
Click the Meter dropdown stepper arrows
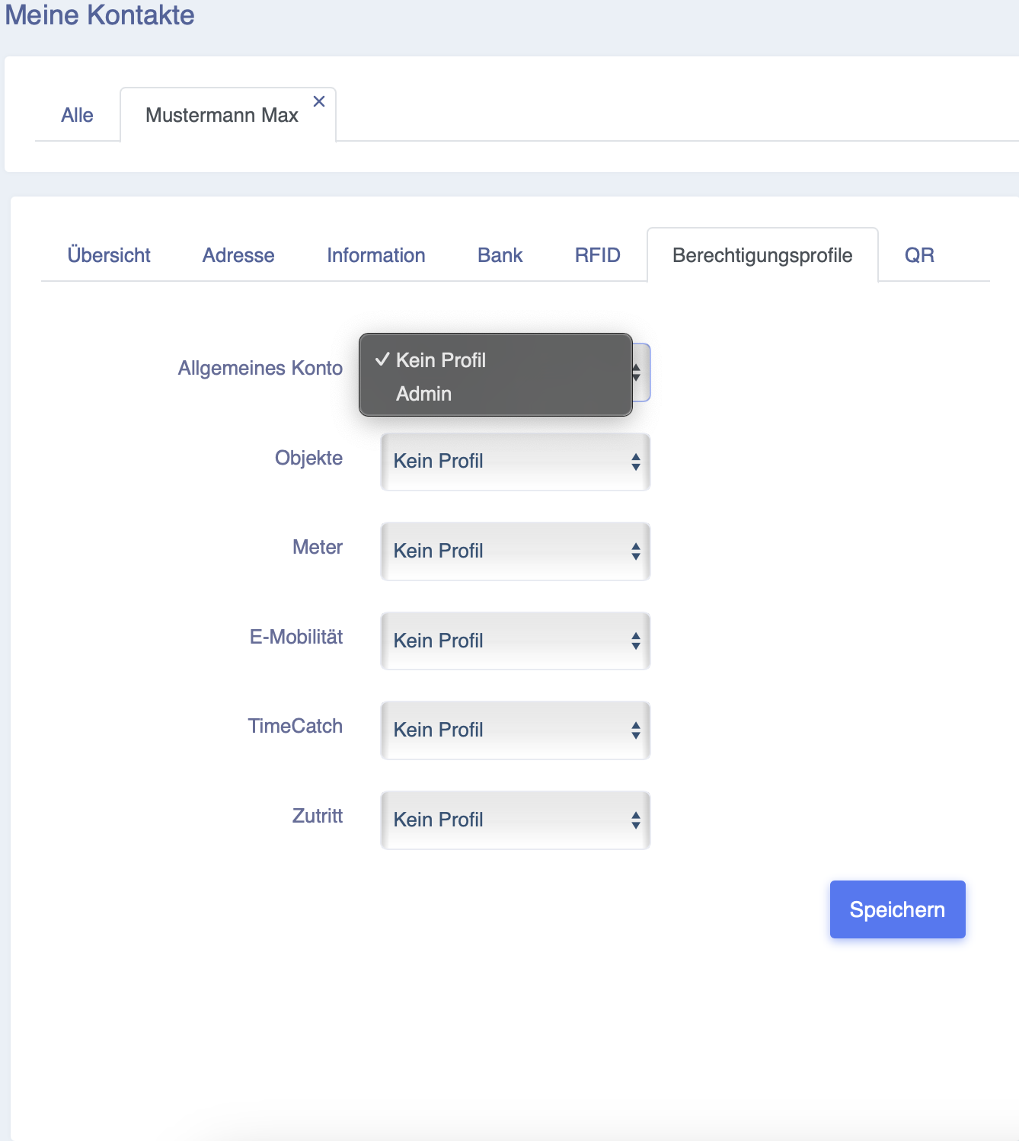coord(636,551)
